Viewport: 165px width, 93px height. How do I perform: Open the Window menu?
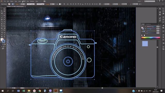point(32,1)
